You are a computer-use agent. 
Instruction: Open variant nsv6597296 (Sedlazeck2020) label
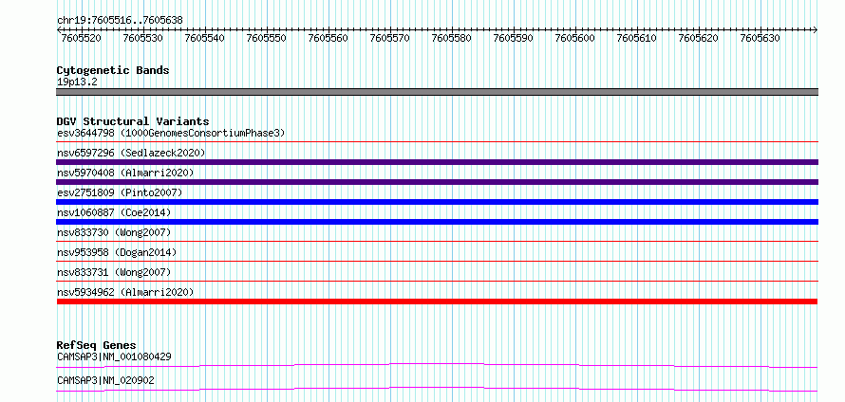[131, 153]
